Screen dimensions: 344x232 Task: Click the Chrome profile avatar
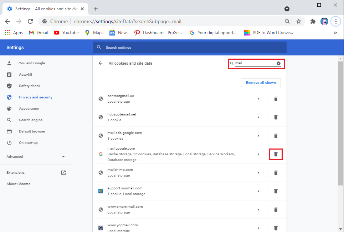324,21
